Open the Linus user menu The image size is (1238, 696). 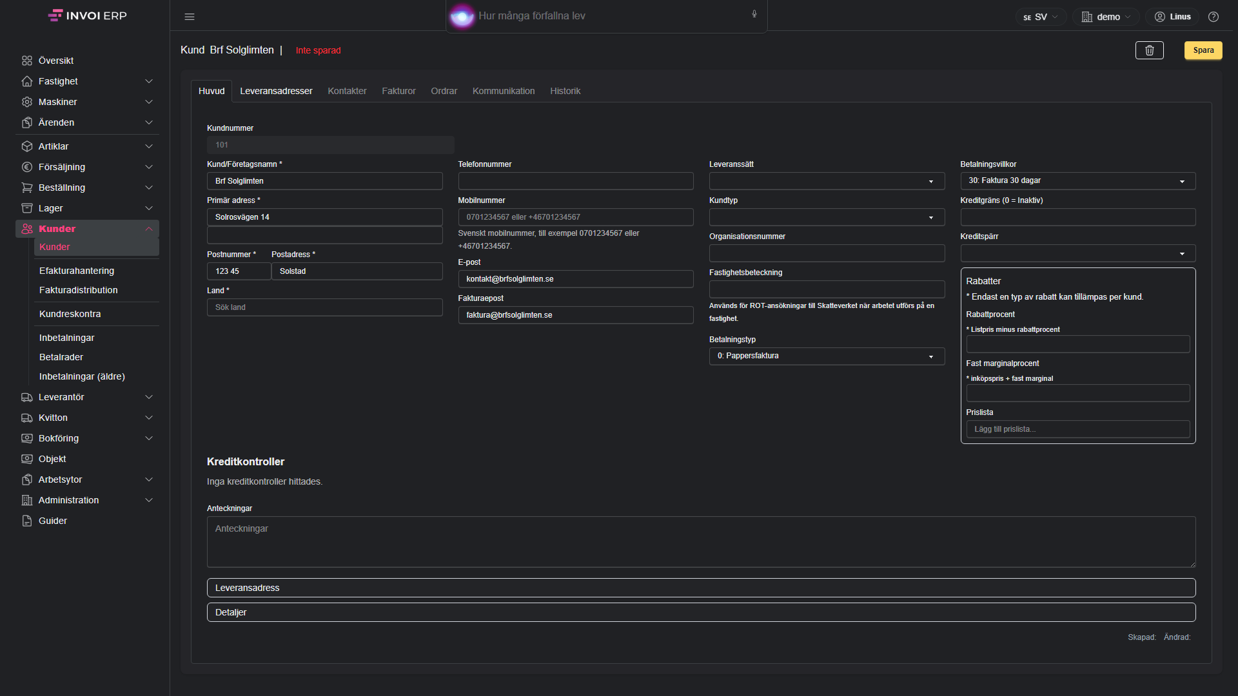(1172, 17)
